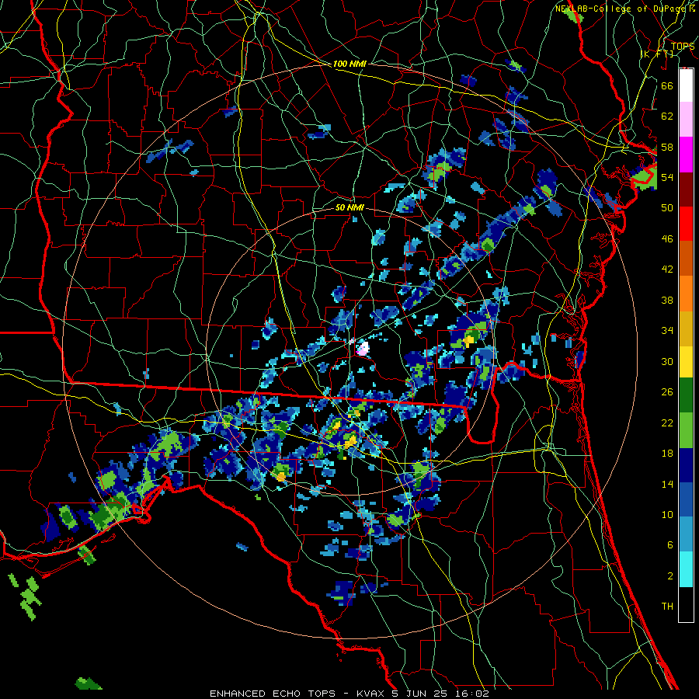Click the "100 NMI" range ring label
Viewport: 699px width, 699px height.
[x=349, y=64]
